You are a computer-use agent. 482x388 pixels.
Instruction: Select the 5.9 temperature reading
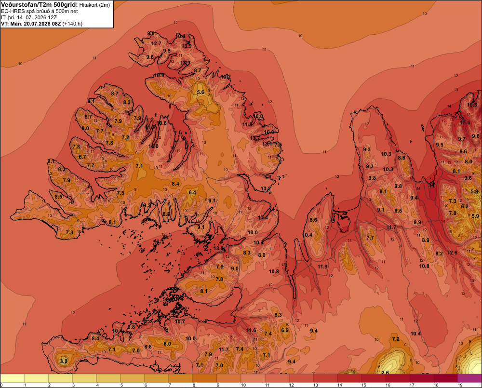point(475,216)
